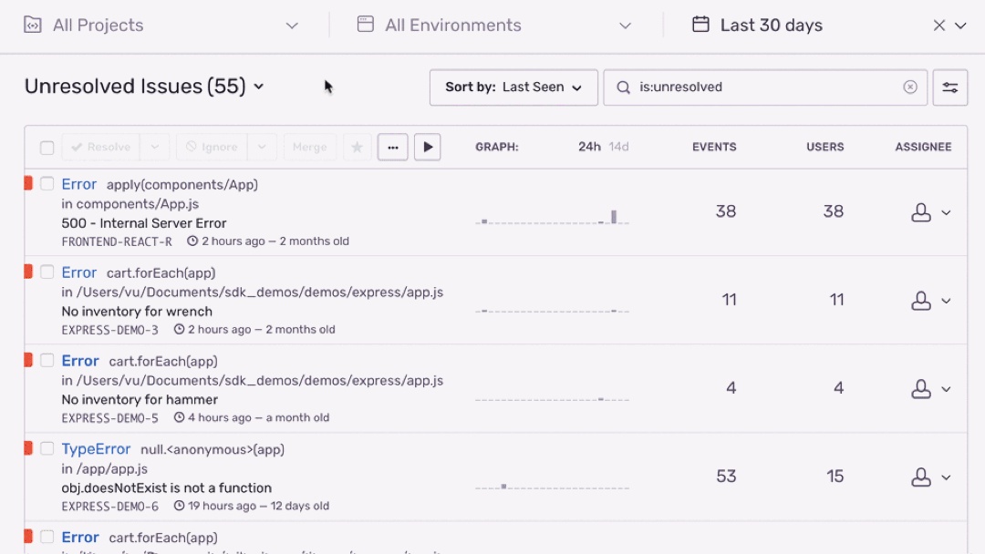
Task: Click clock icon on EXPRESS-DEMO-3 row
Action: (179, 329)
